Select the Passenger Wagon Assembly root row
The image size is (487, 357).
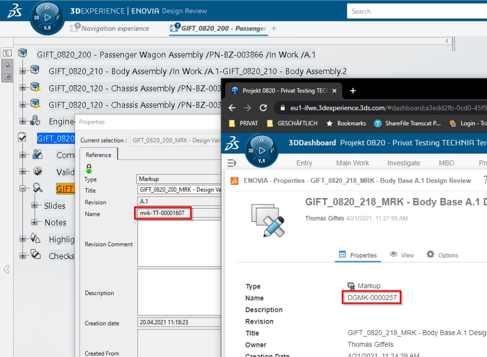(176, 55)
